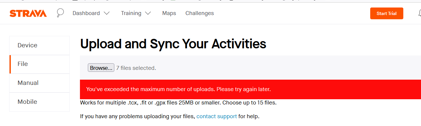The width and height of the screenshot is (421, 126).
Task: Expand the Training dropdown chevron
Action: (x=148, y=13)
